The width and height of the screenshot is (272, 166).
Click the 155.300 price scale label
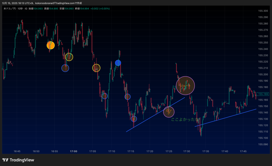coord(263,11)
